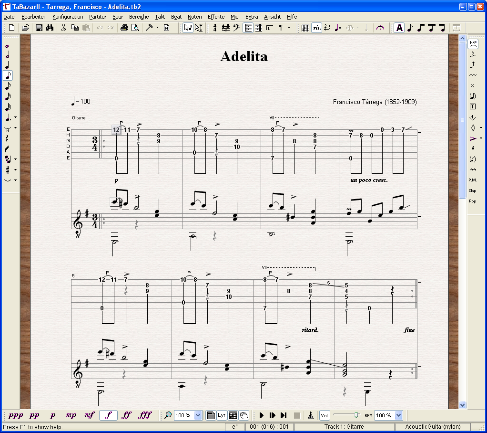Click the fermata icon in top toolbar

click(x=380, y=28)
